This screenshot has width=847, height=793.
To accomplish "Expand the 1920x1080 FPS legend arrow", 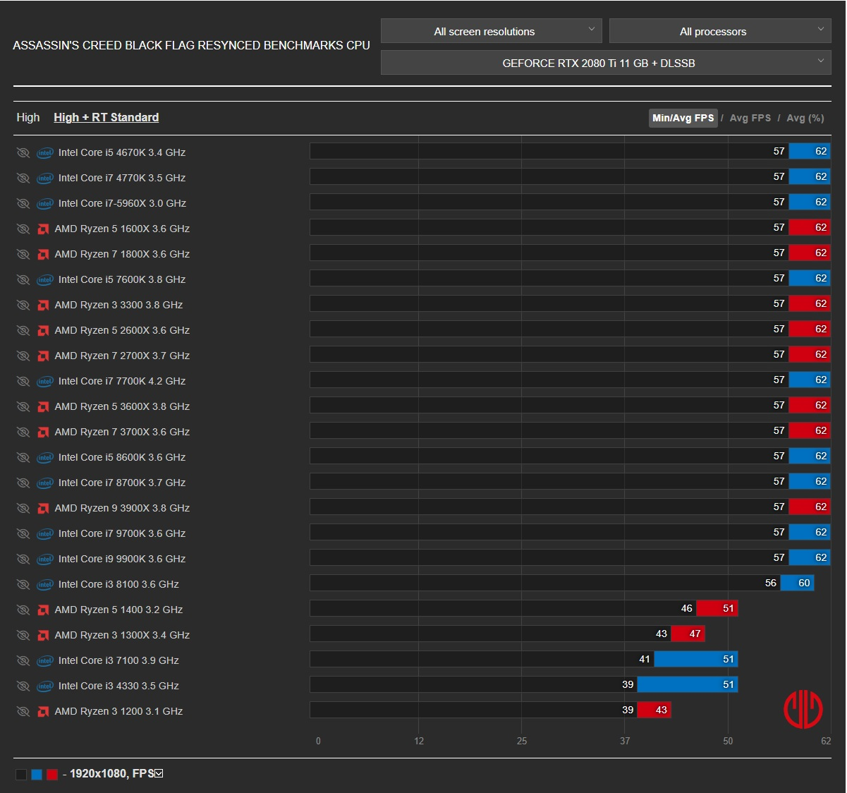I will click(159, 773).
